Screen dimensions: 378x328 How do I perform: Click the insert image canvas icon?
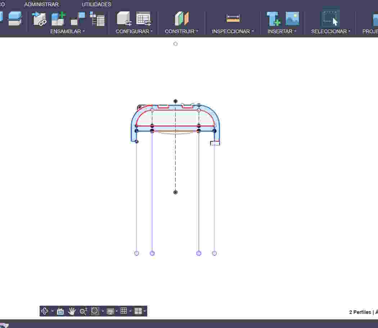pos(292,19)
